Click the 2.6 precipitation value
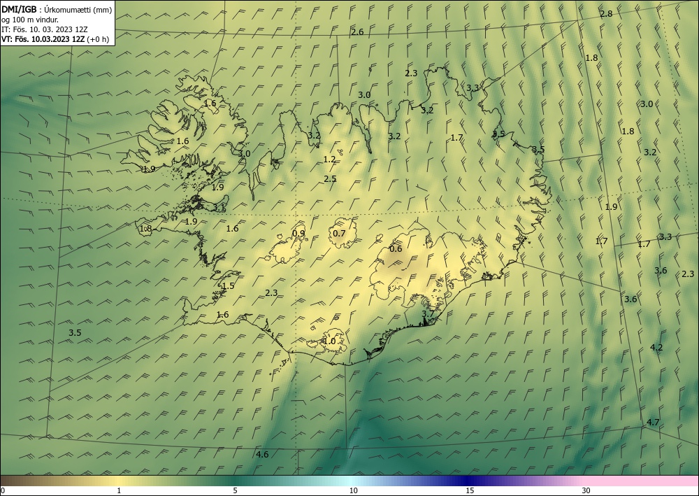This screenshot has height=496, width=699. tap(357, 31)
